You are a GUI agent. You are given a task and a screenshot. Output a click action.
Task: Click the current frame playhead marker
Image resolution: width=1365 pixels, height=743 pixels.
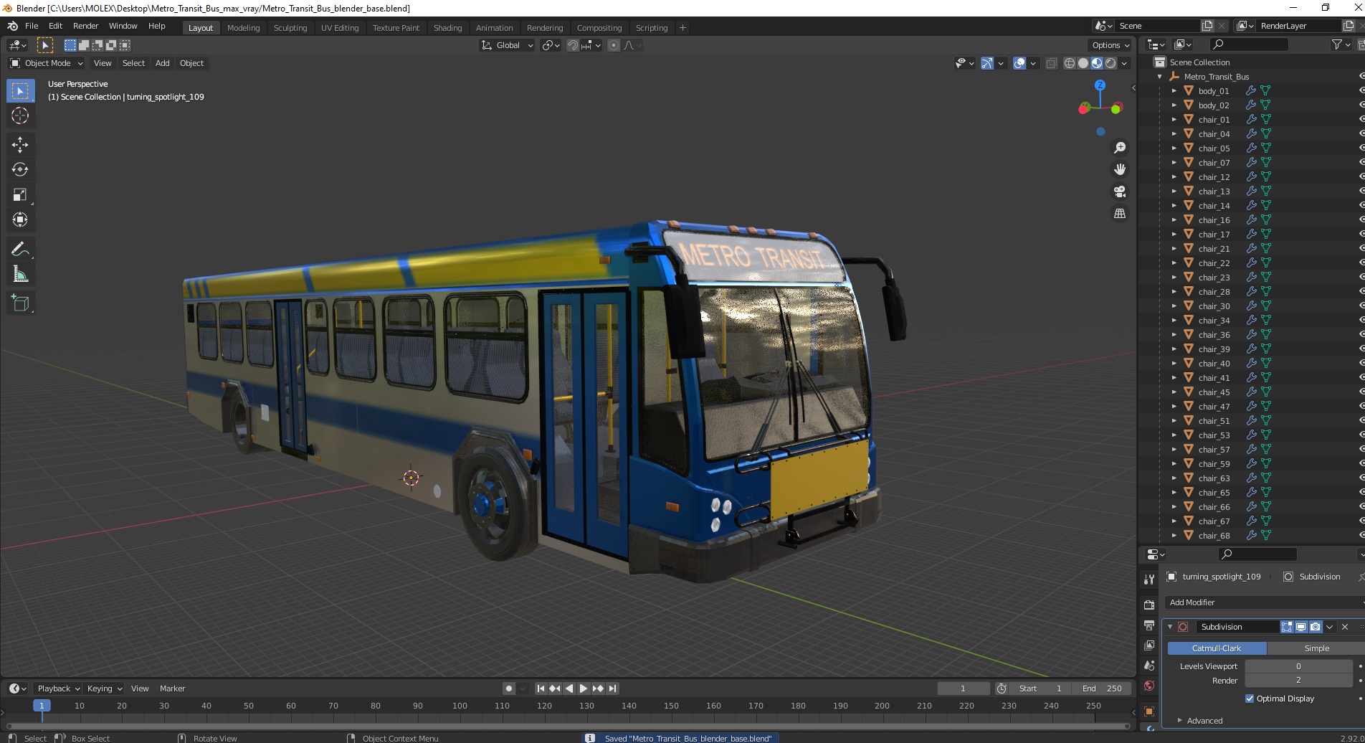[42, 706]
